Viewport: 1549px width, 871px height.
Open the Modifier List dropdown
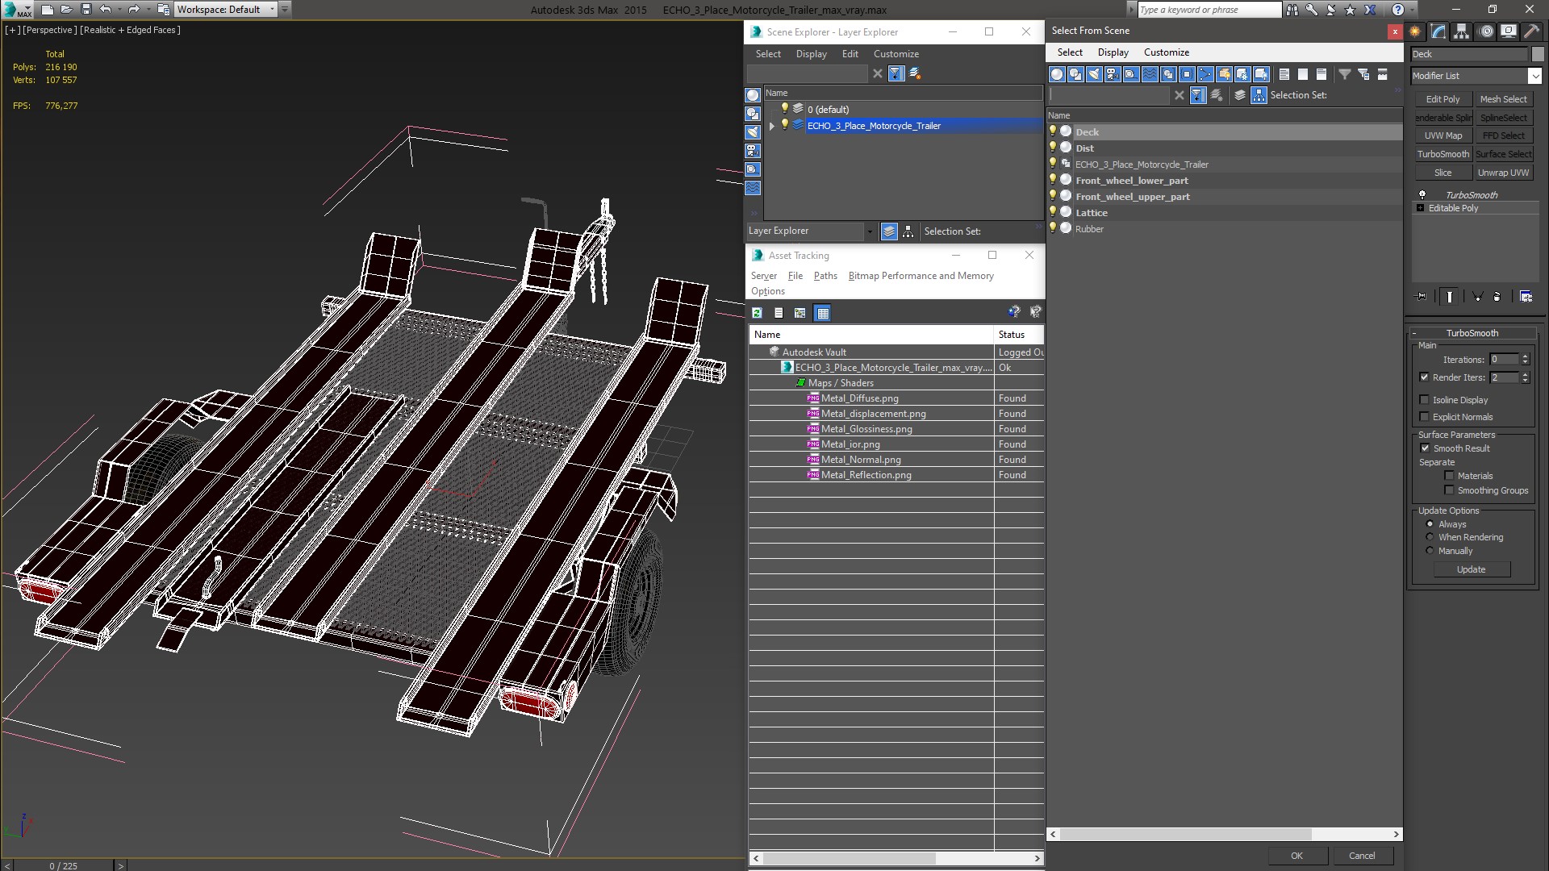pyautogui.click(x=1534, y=76)
